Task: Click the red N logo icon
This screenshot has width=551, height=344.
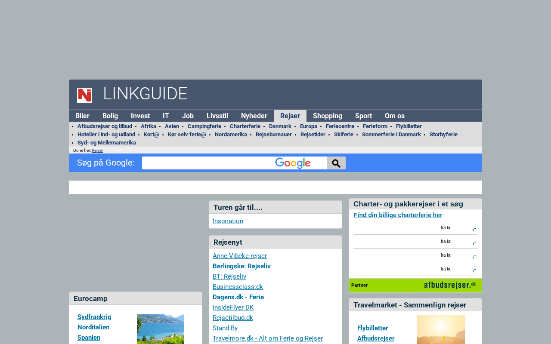Action: [84, 95]
